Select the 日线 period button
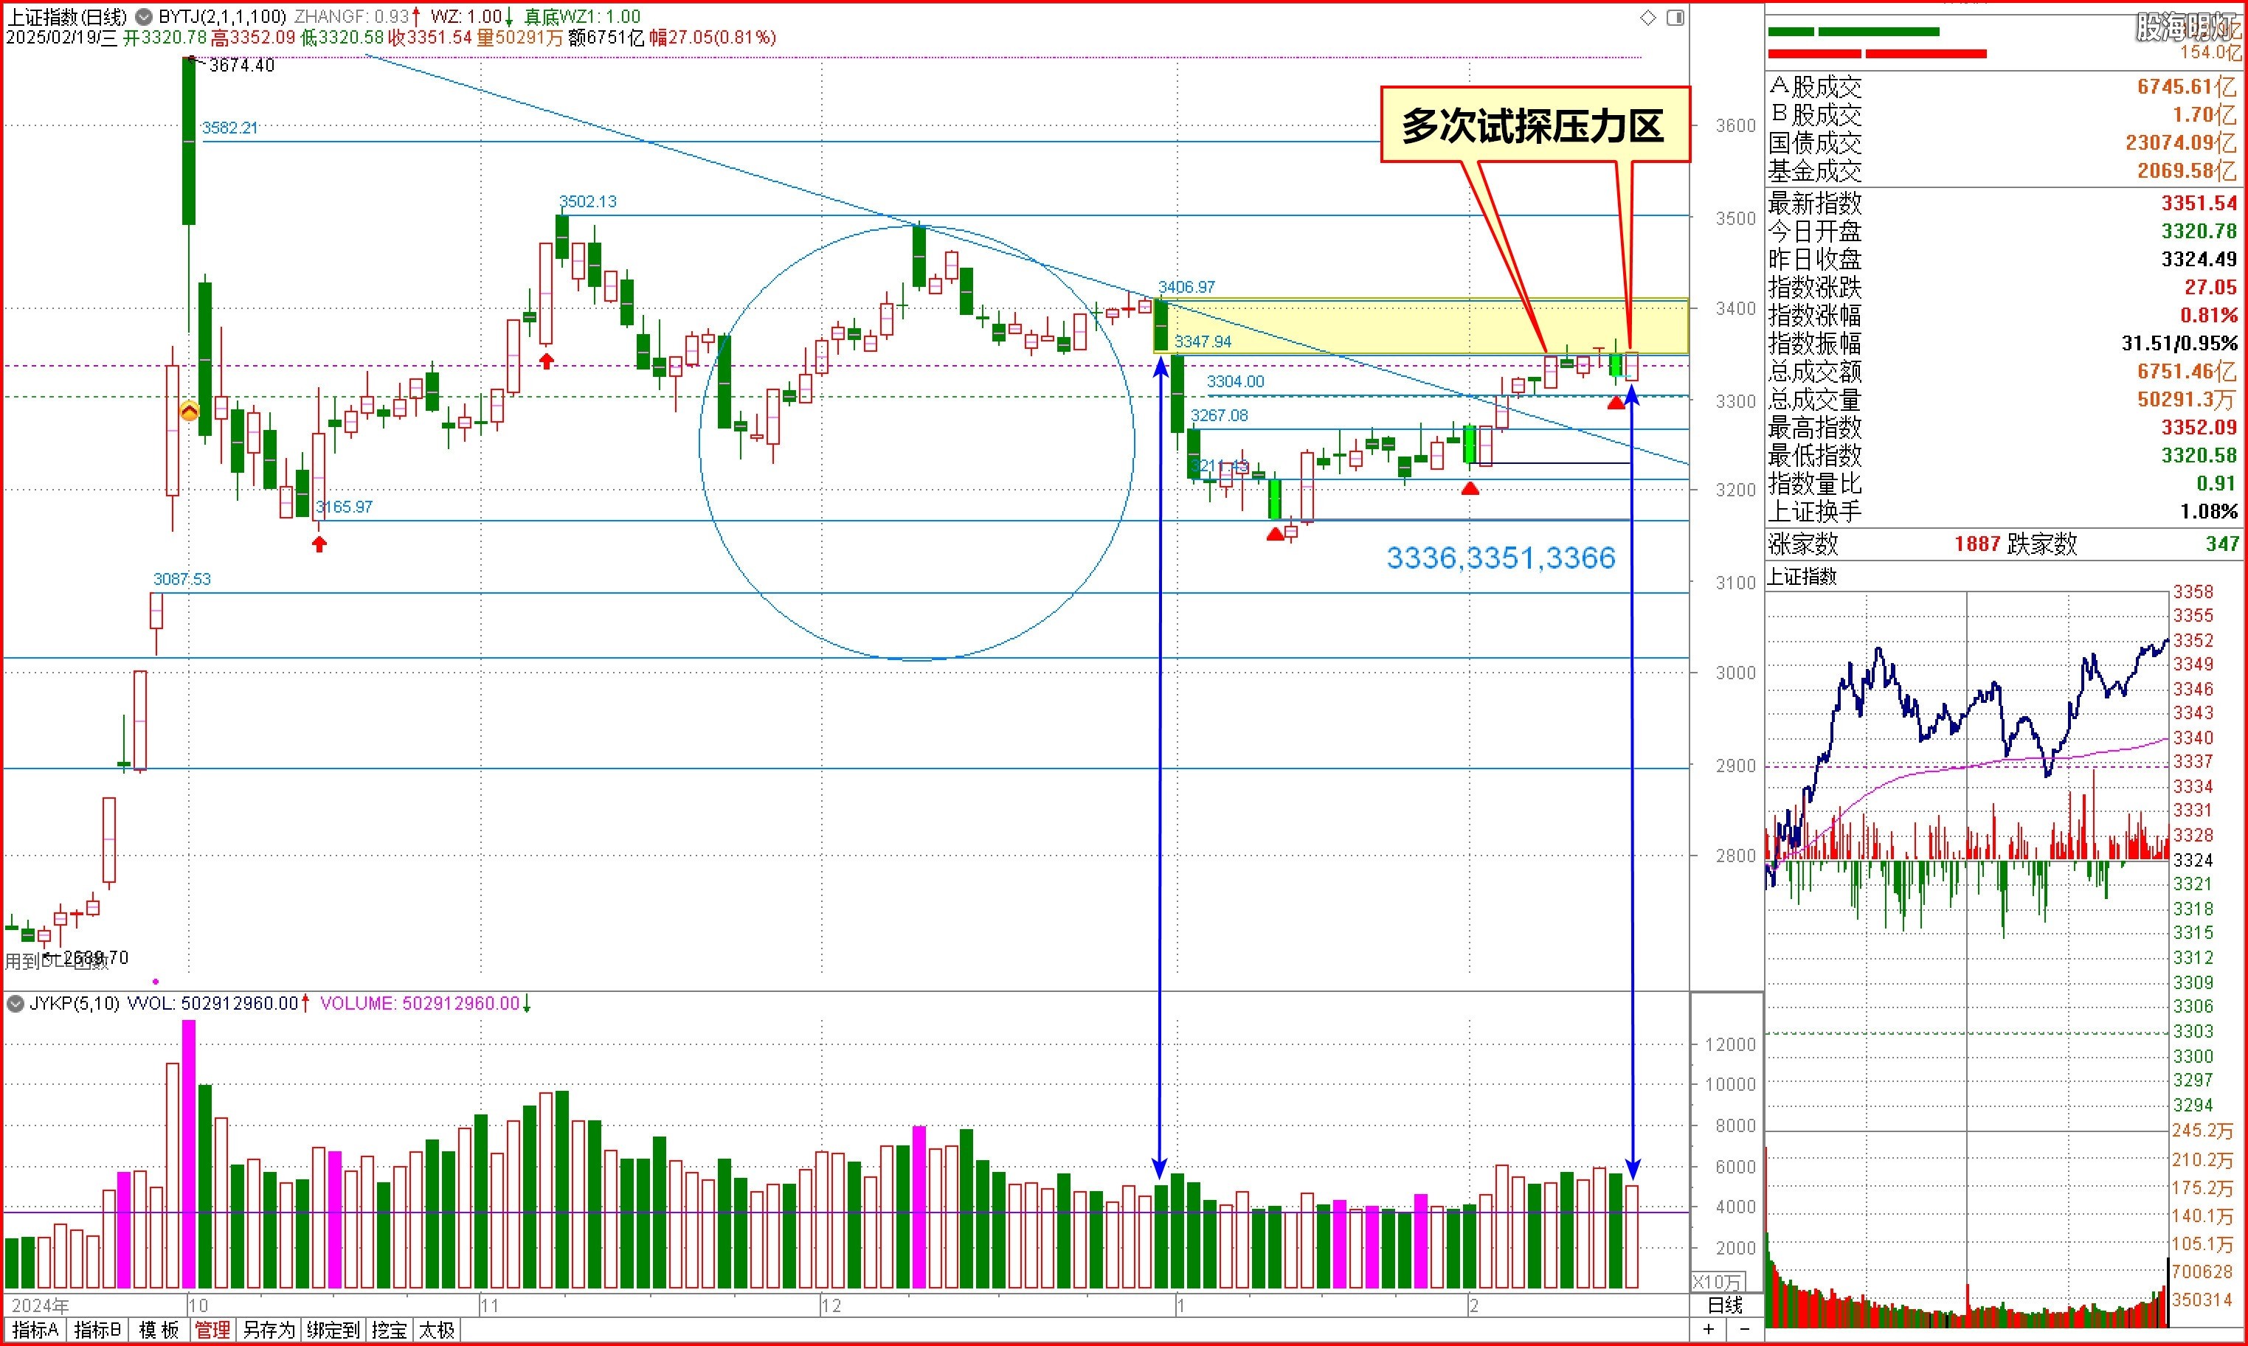This screenshot has height=1346, width=2248. coord(1725,1305)
